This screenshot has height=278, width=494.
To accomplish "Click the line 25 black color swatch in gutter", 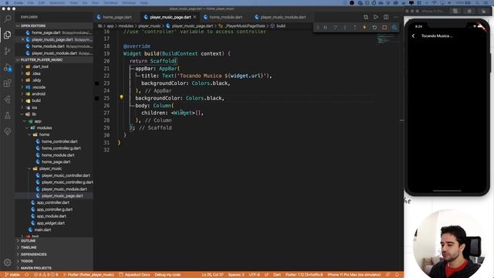I will [97, 98].
